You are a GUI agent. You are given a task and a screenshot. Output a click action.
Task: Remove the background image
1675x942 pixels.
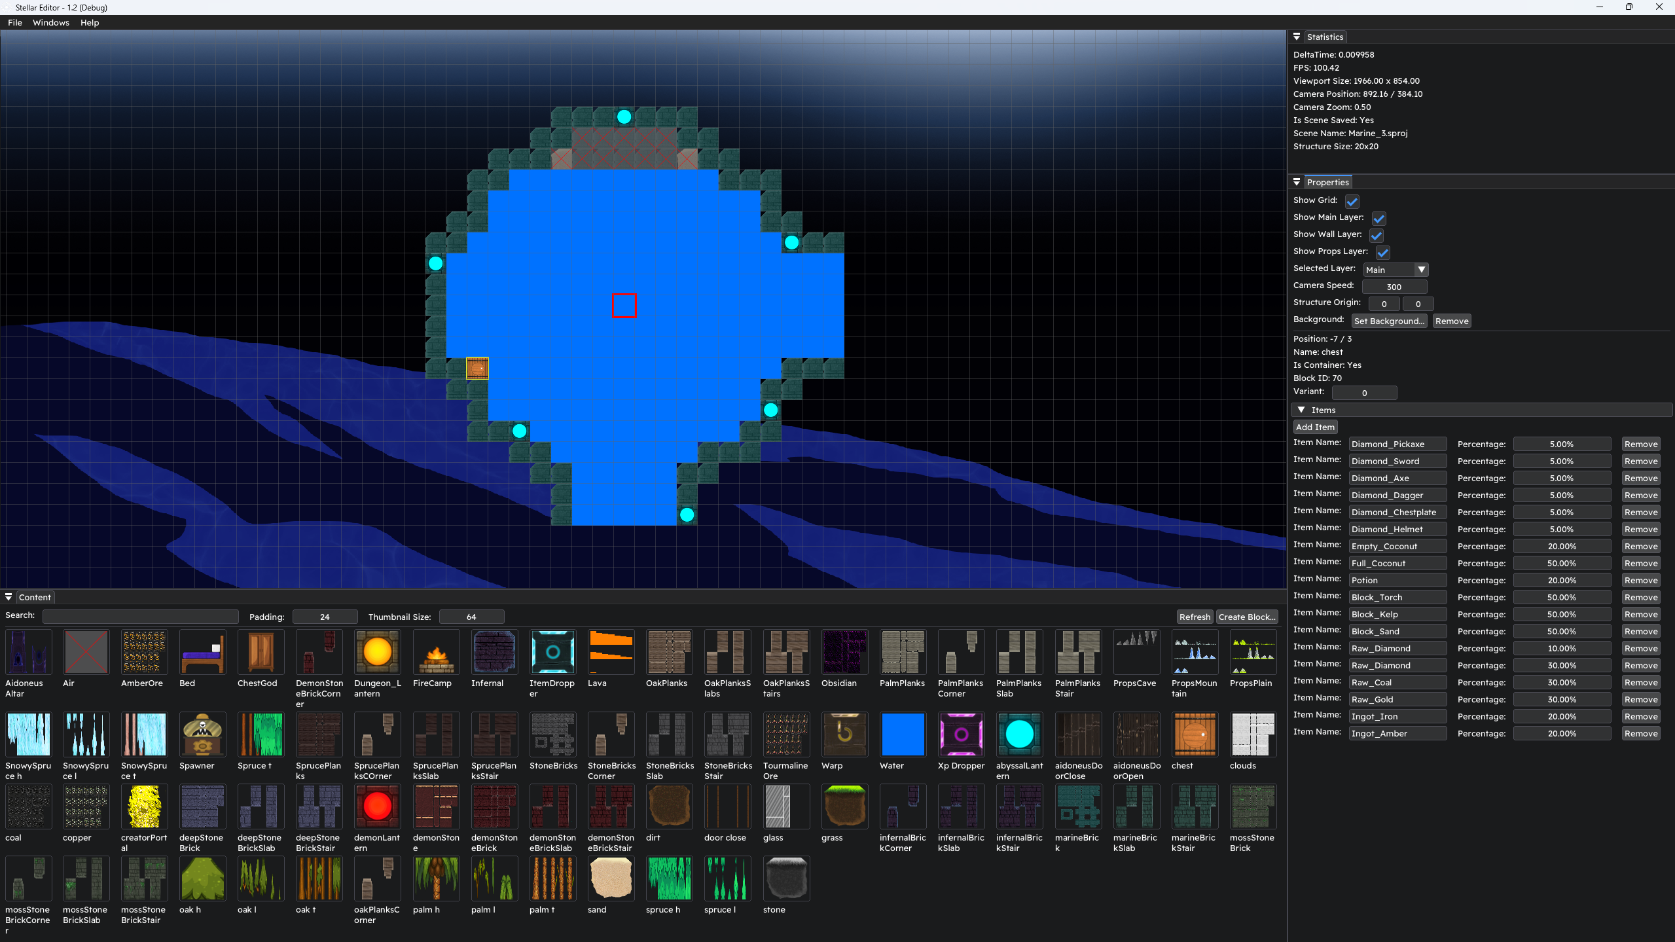(x=1452, y=321)
